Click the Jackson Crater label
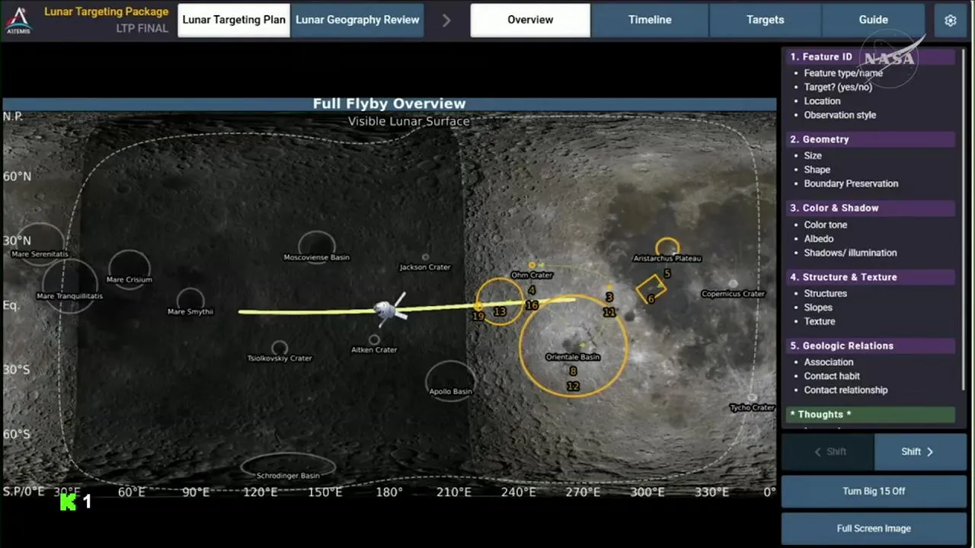 425,267
